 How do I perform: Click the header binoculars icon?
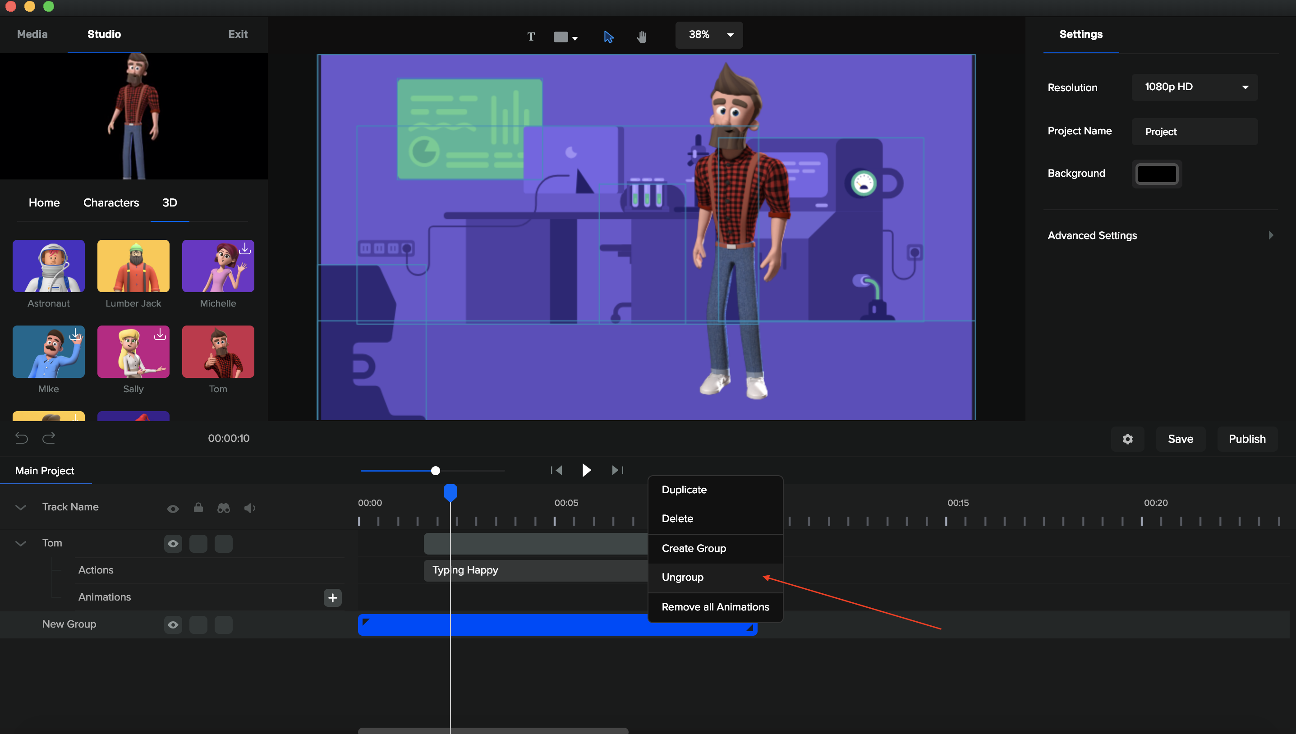coord(223,508)
